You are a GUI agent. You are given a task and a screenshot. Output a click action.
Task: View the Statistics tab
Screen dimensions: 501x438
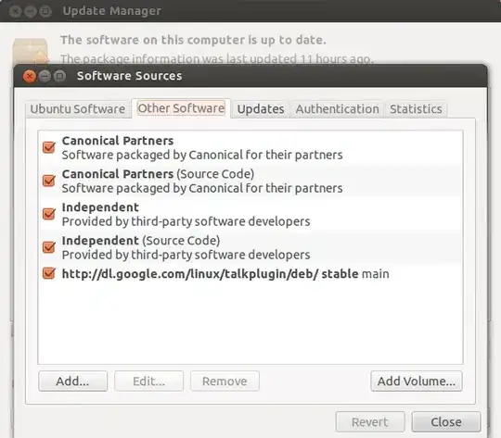[x=416, y=109]
